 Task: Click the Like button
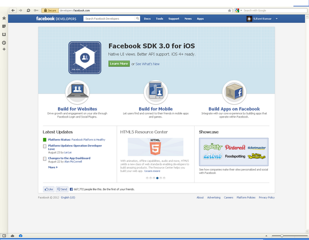point(49,189)
